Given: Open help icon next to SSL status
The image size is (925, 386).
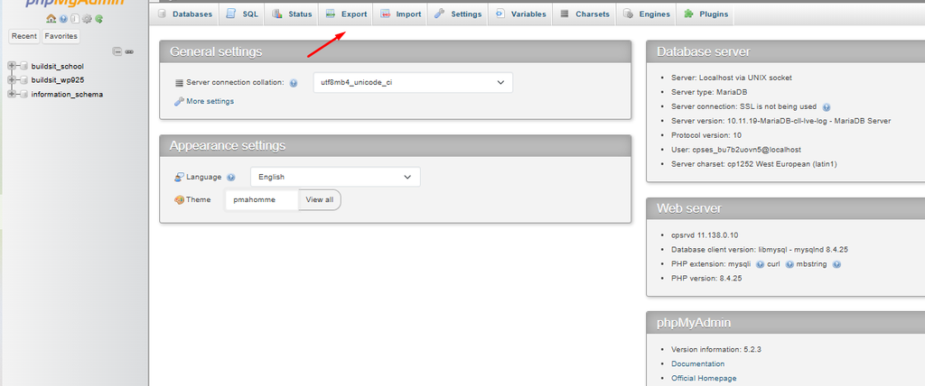Looking at the screenshot, I should [827, 107].
